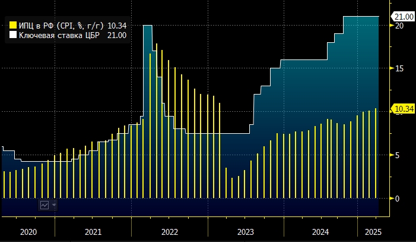Click the line chart icon at chart bottom
This screenshot has height=242, width=416.
(x=45, y=205)
